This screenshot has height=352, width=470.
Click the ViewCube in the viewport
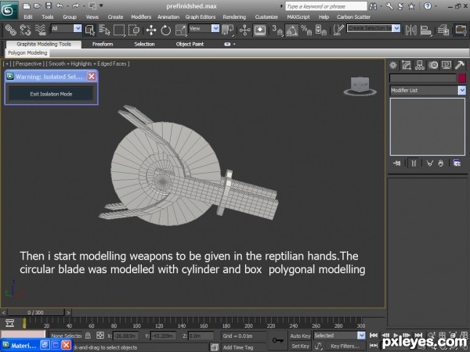tap(360, 86)
